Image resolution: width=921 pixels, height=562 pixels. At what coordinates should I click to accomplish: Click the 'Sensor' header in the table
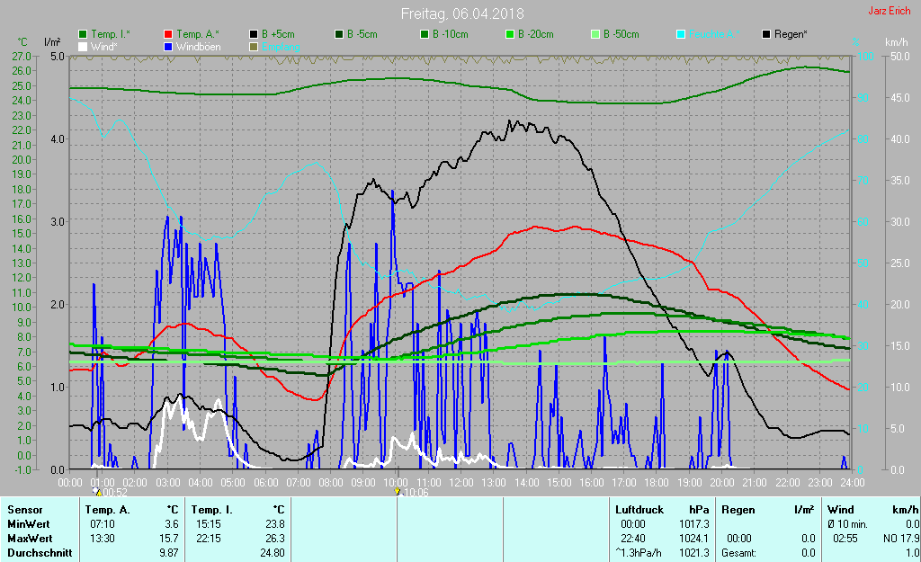pos(25,510)
